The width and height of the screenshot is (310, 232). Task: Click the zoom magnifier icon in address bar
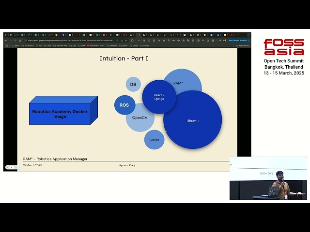click(x=117, y=41)
